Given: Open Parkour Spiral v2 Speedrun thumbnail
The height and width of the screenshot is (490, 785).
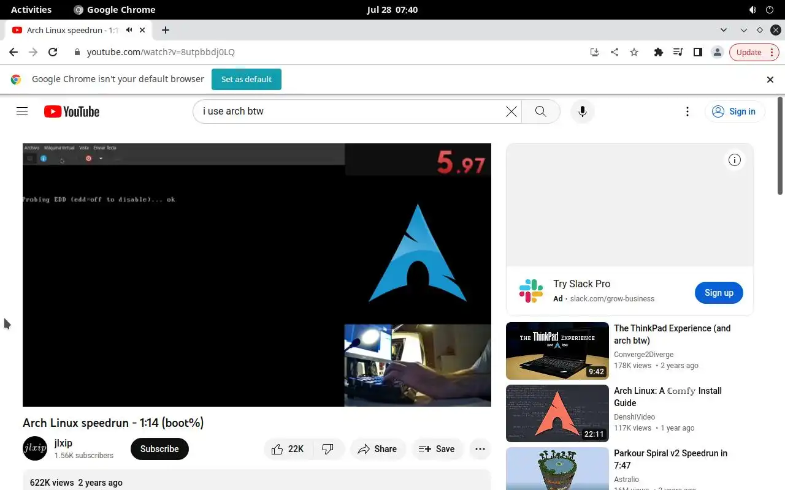Looking at the screenshot, I should 557,469.
